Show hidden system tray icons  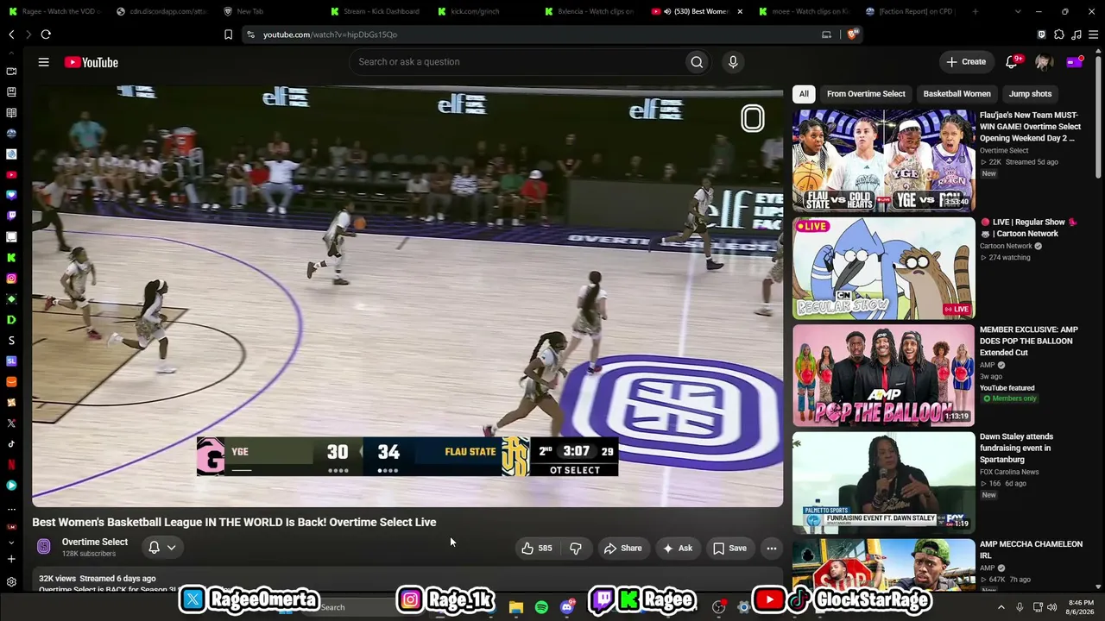pos(1001,607)
